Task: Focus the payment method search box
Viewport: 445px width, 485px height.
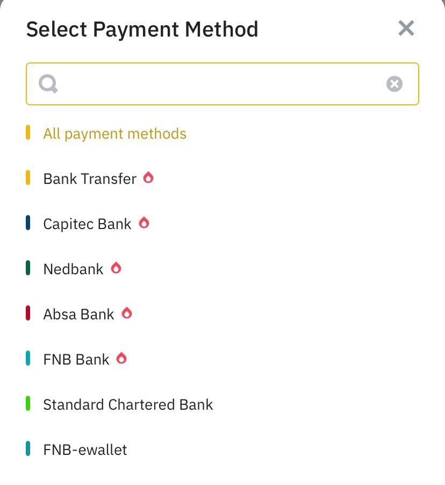Action: (220, 84)
